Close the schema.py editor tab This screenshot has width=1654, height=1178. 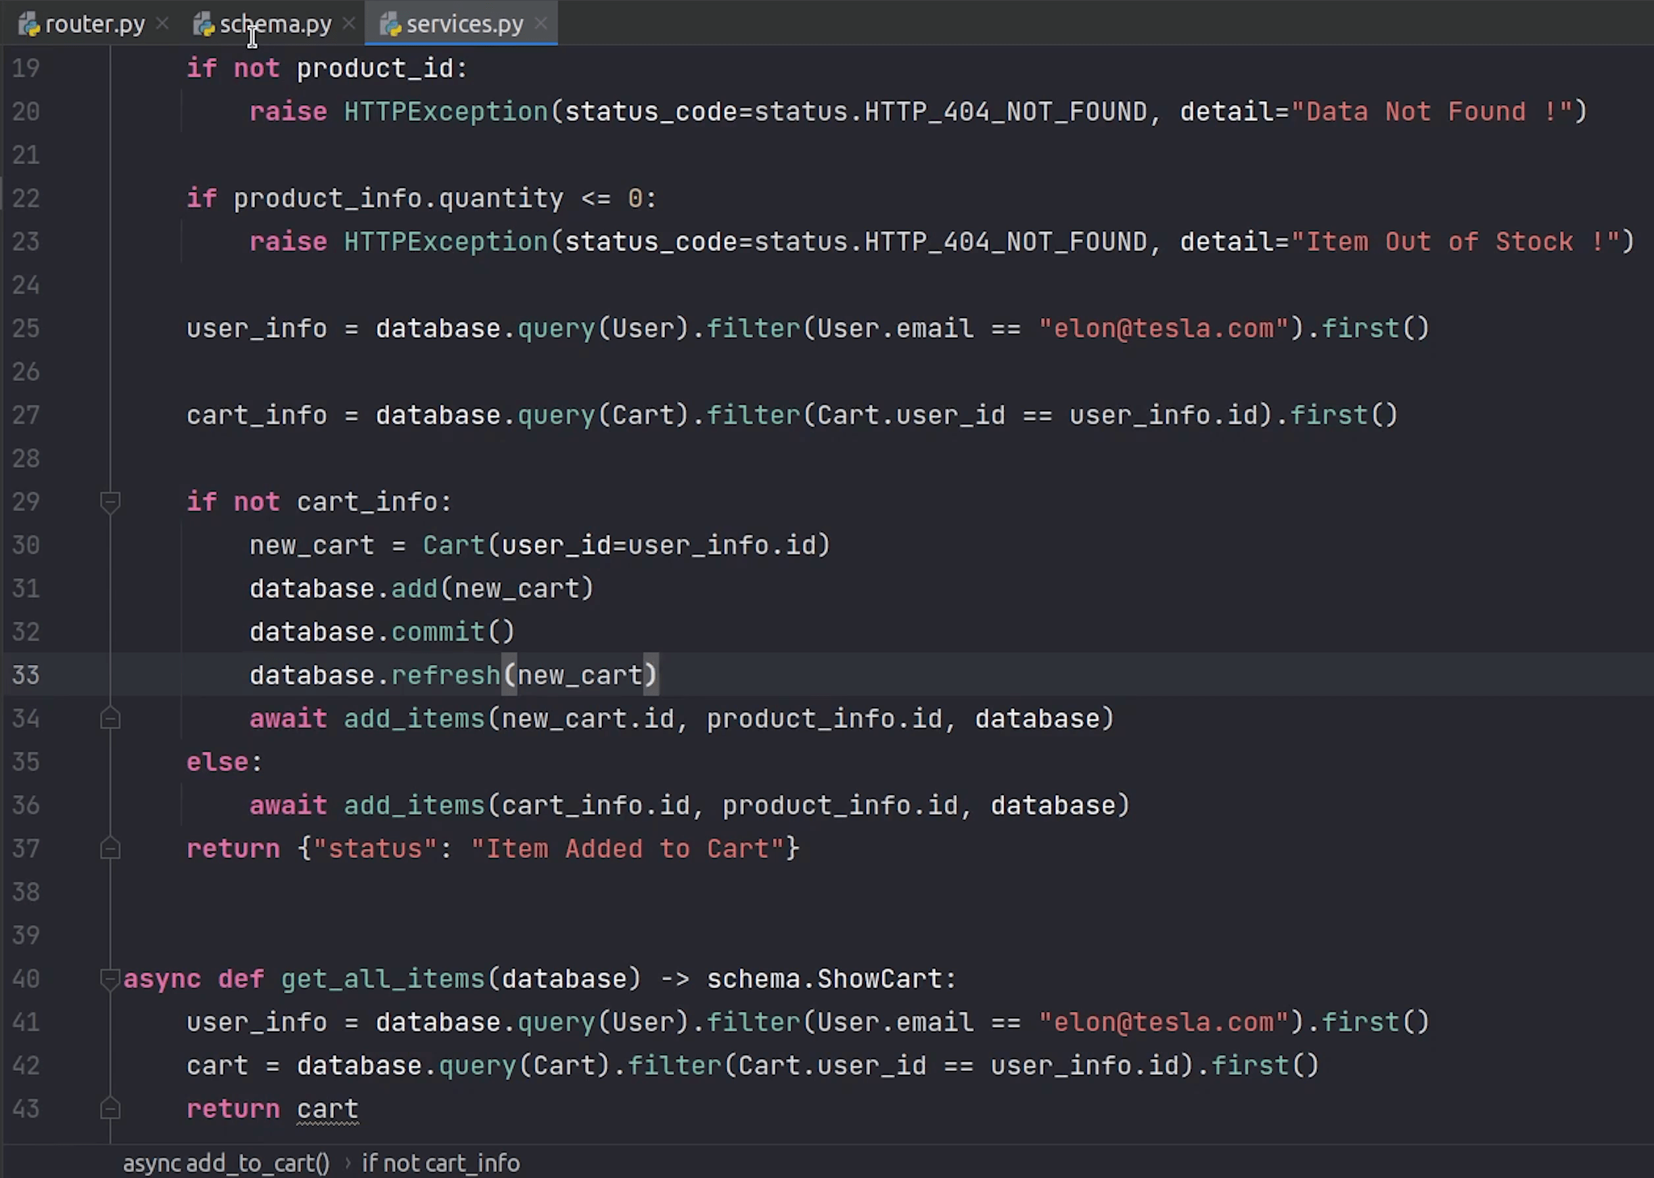point(349,24)
